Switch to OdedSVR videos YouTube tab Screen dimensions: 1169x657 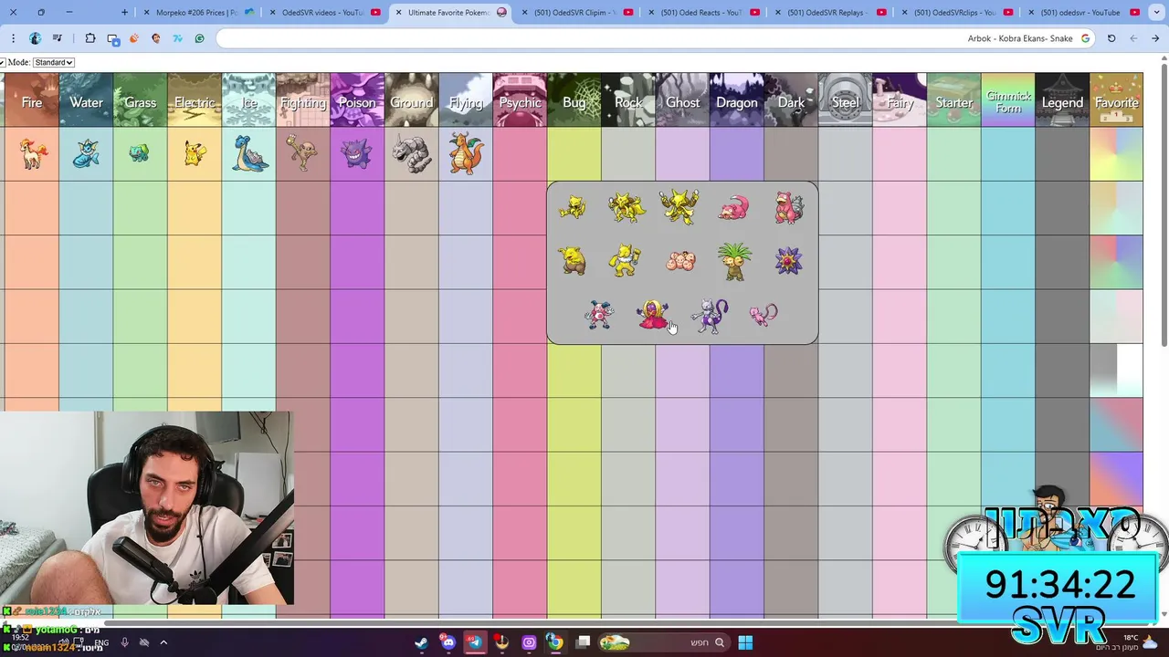(x=324, y=13)
